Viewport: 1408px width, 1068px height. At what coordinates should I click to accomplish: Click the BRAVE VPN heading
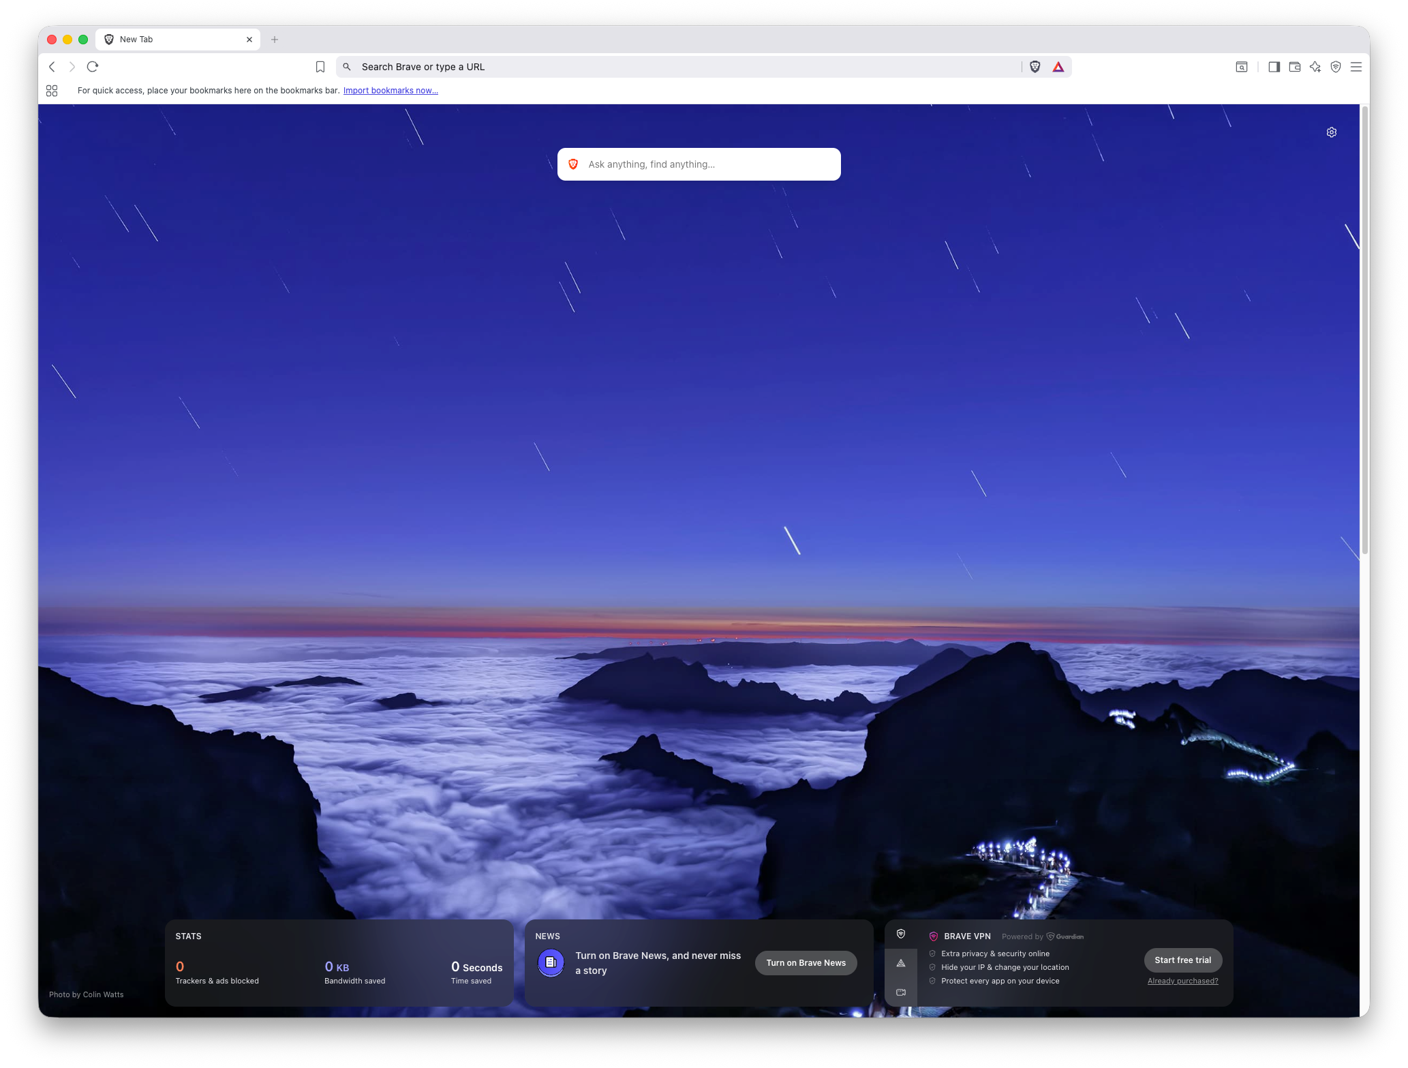967,936
